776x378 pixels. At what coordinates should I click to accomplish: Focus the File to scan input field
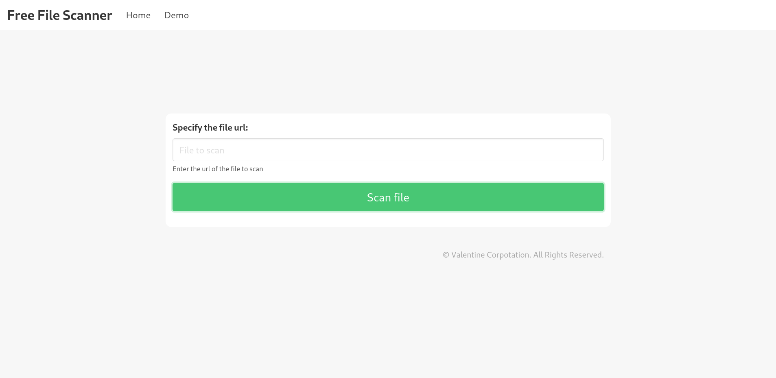pos(388,150)
